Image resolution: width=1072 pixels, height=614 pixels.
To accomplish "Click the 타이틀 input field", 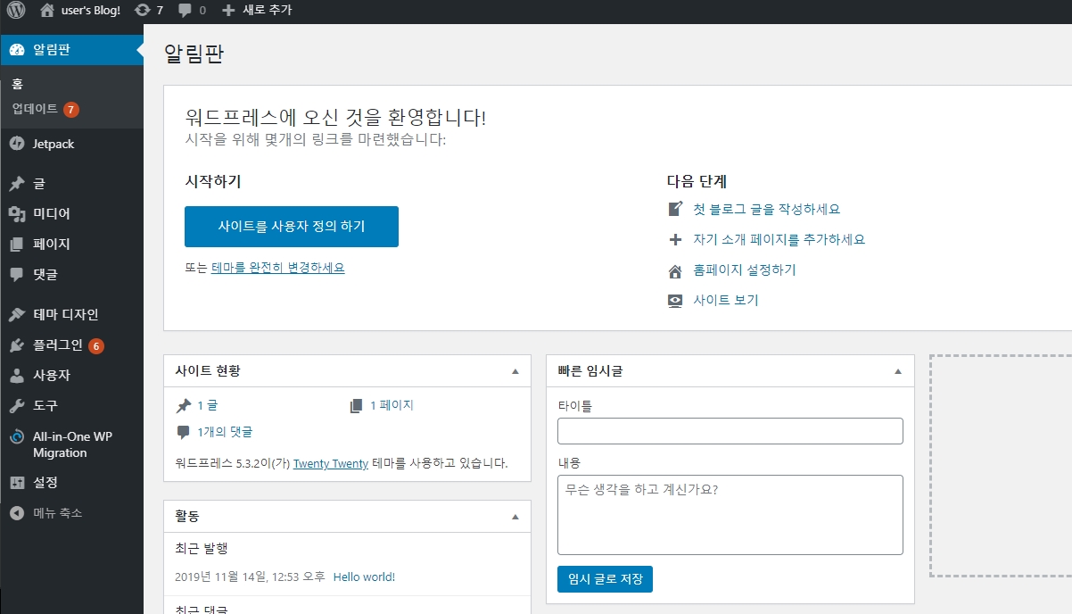I will point(730,431).
